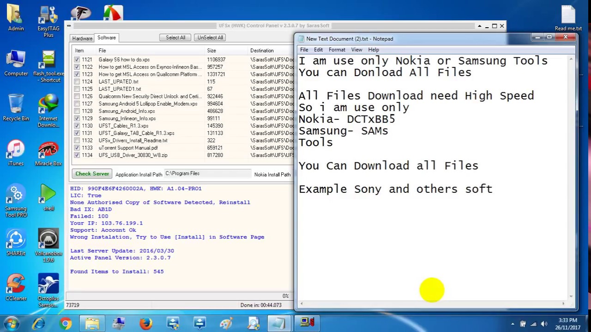This screenshot has height=332, width=591.
Task: Click the taskbar clock showing 3:33 PM
Action: [x=567, y=324]
